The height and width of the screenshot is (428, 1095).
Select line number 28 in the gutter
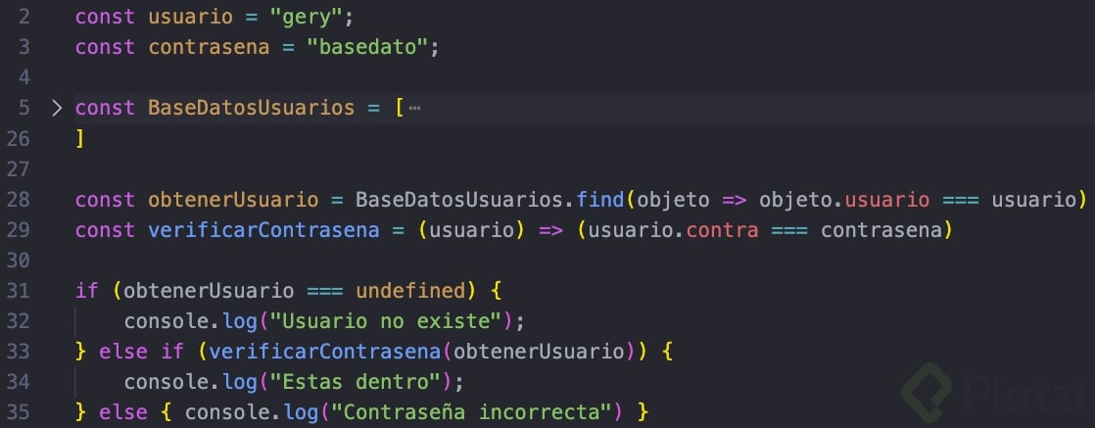19,200
